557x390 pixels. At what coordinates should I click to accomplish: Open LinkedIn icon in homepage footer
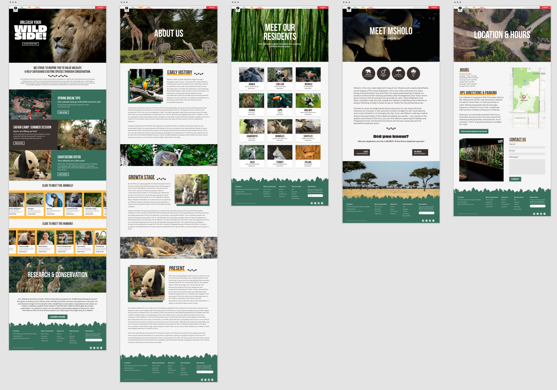click(101, 348)
